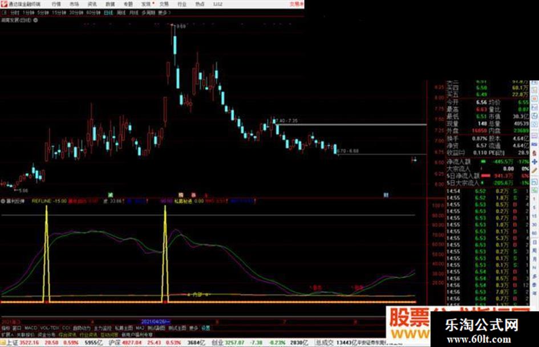Switch to the 15分钟 chart period
This screenshot has height=347, width=539.
pyautogui.click(x=59, y=13)
